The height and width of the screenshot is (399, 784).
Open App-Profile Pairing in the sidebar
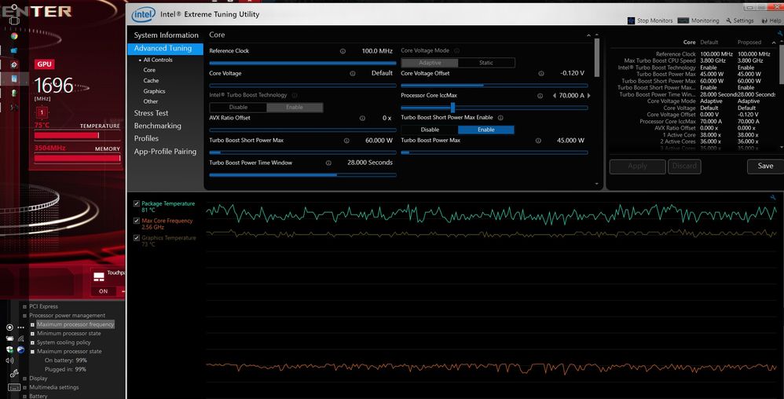pyautogui.click(x=165, y=152)
